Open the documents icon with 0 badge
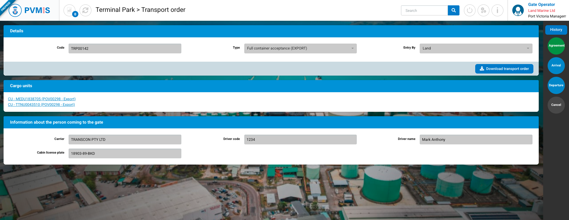 (69, 10)
